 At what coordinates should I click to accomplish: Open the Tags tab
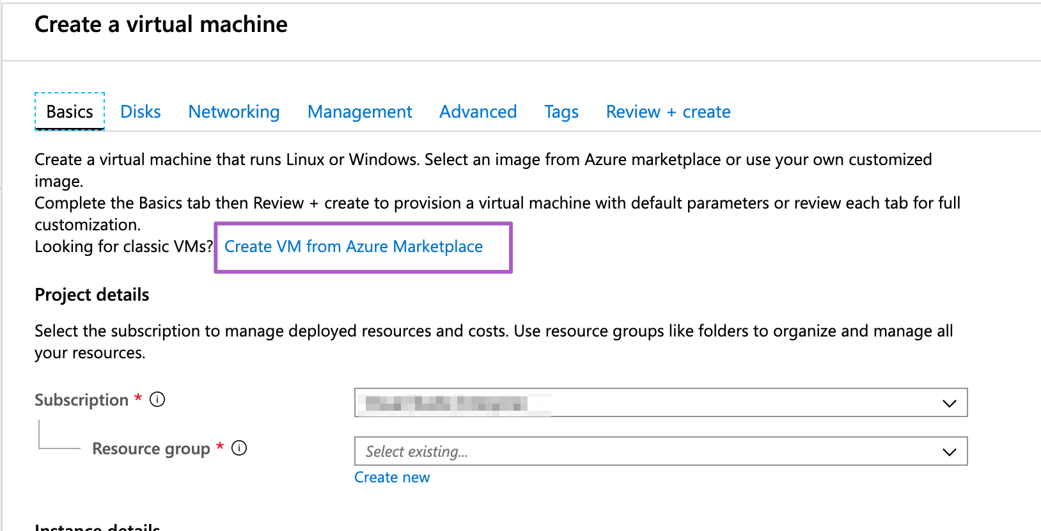pos(561,112)
